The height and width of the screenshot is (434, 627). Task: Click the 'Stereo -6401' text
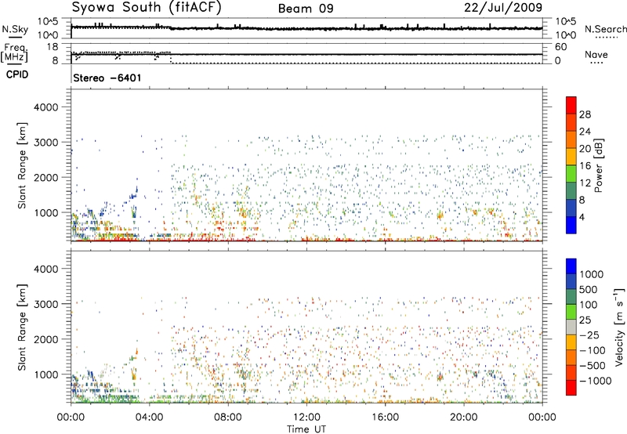pos(107,78)
